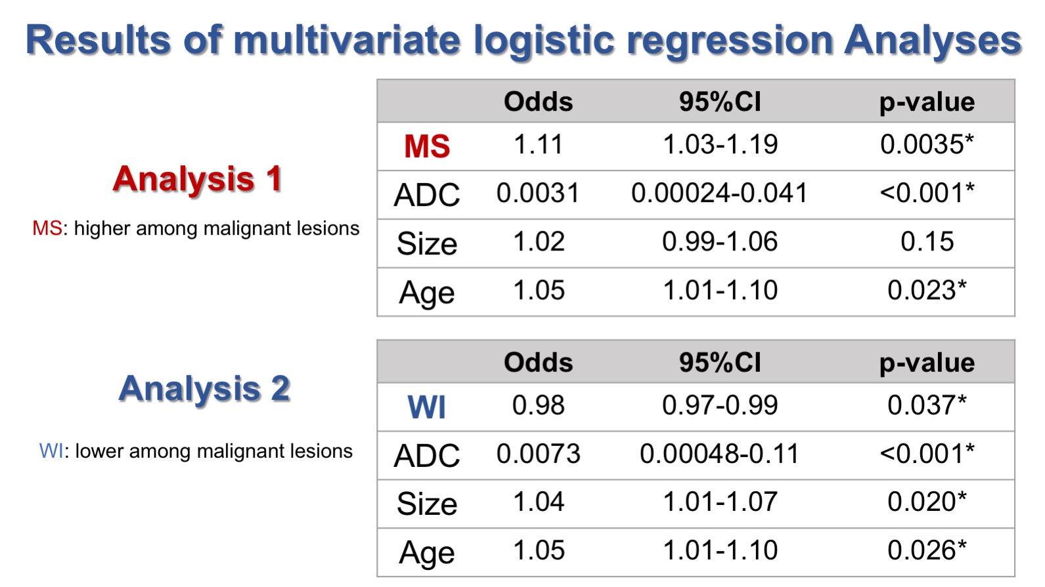Select the ADC odds value 0.0031
The height and width of the screenshot is (587, 1045).
coord(538,193)
